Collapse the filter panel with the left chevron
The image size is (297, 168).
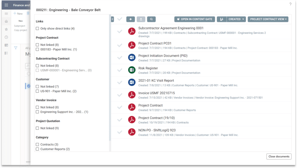tap(112, 19)
